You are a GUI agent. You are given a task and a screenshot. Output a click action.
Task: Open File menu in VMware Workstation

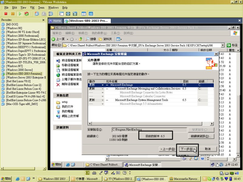click(x=6, y=7)
